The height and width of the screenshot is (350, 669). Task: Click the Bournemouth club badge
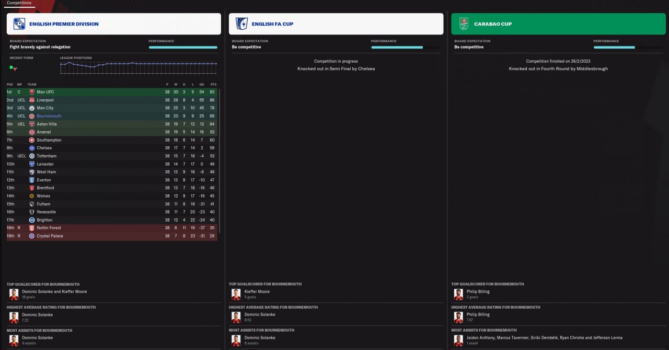(x=32, y=116)
